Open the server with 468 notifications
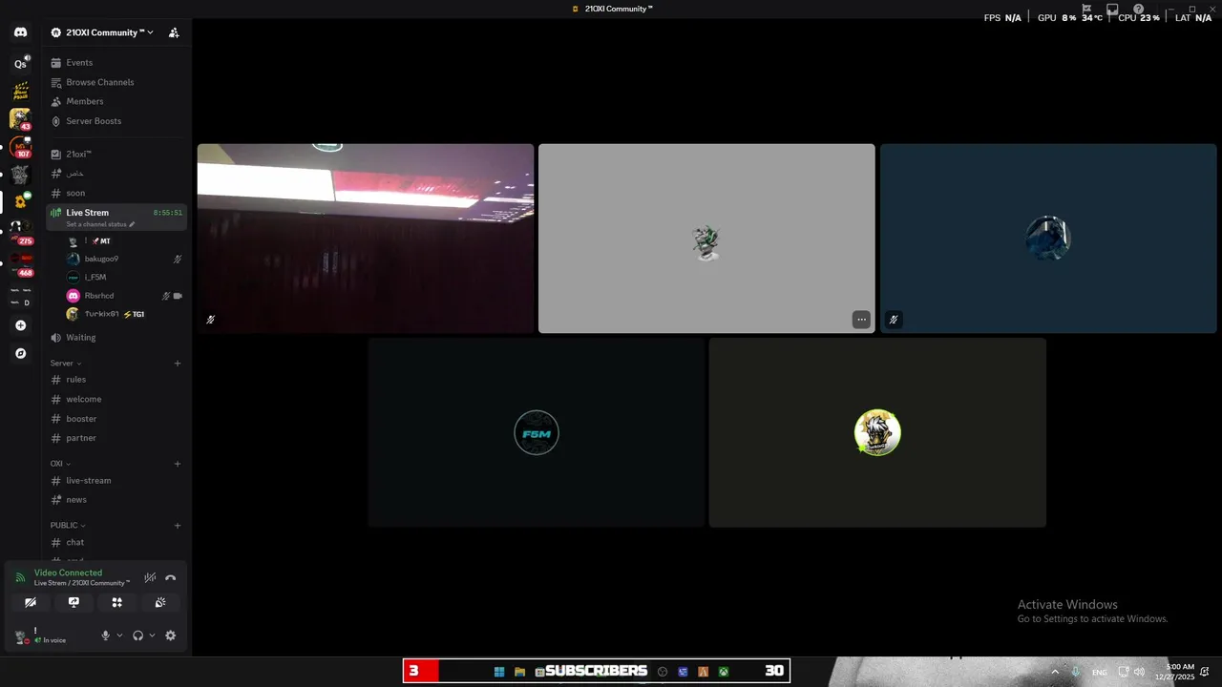This screenshot has height=687, width=1222. pyautogui.click(x=20, y=264)
